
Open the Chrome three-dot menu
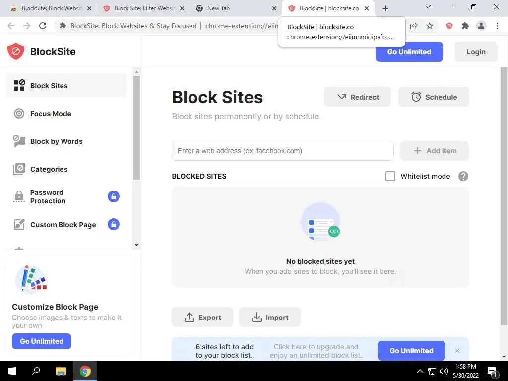pyautogui.click(x=497, y=26)
